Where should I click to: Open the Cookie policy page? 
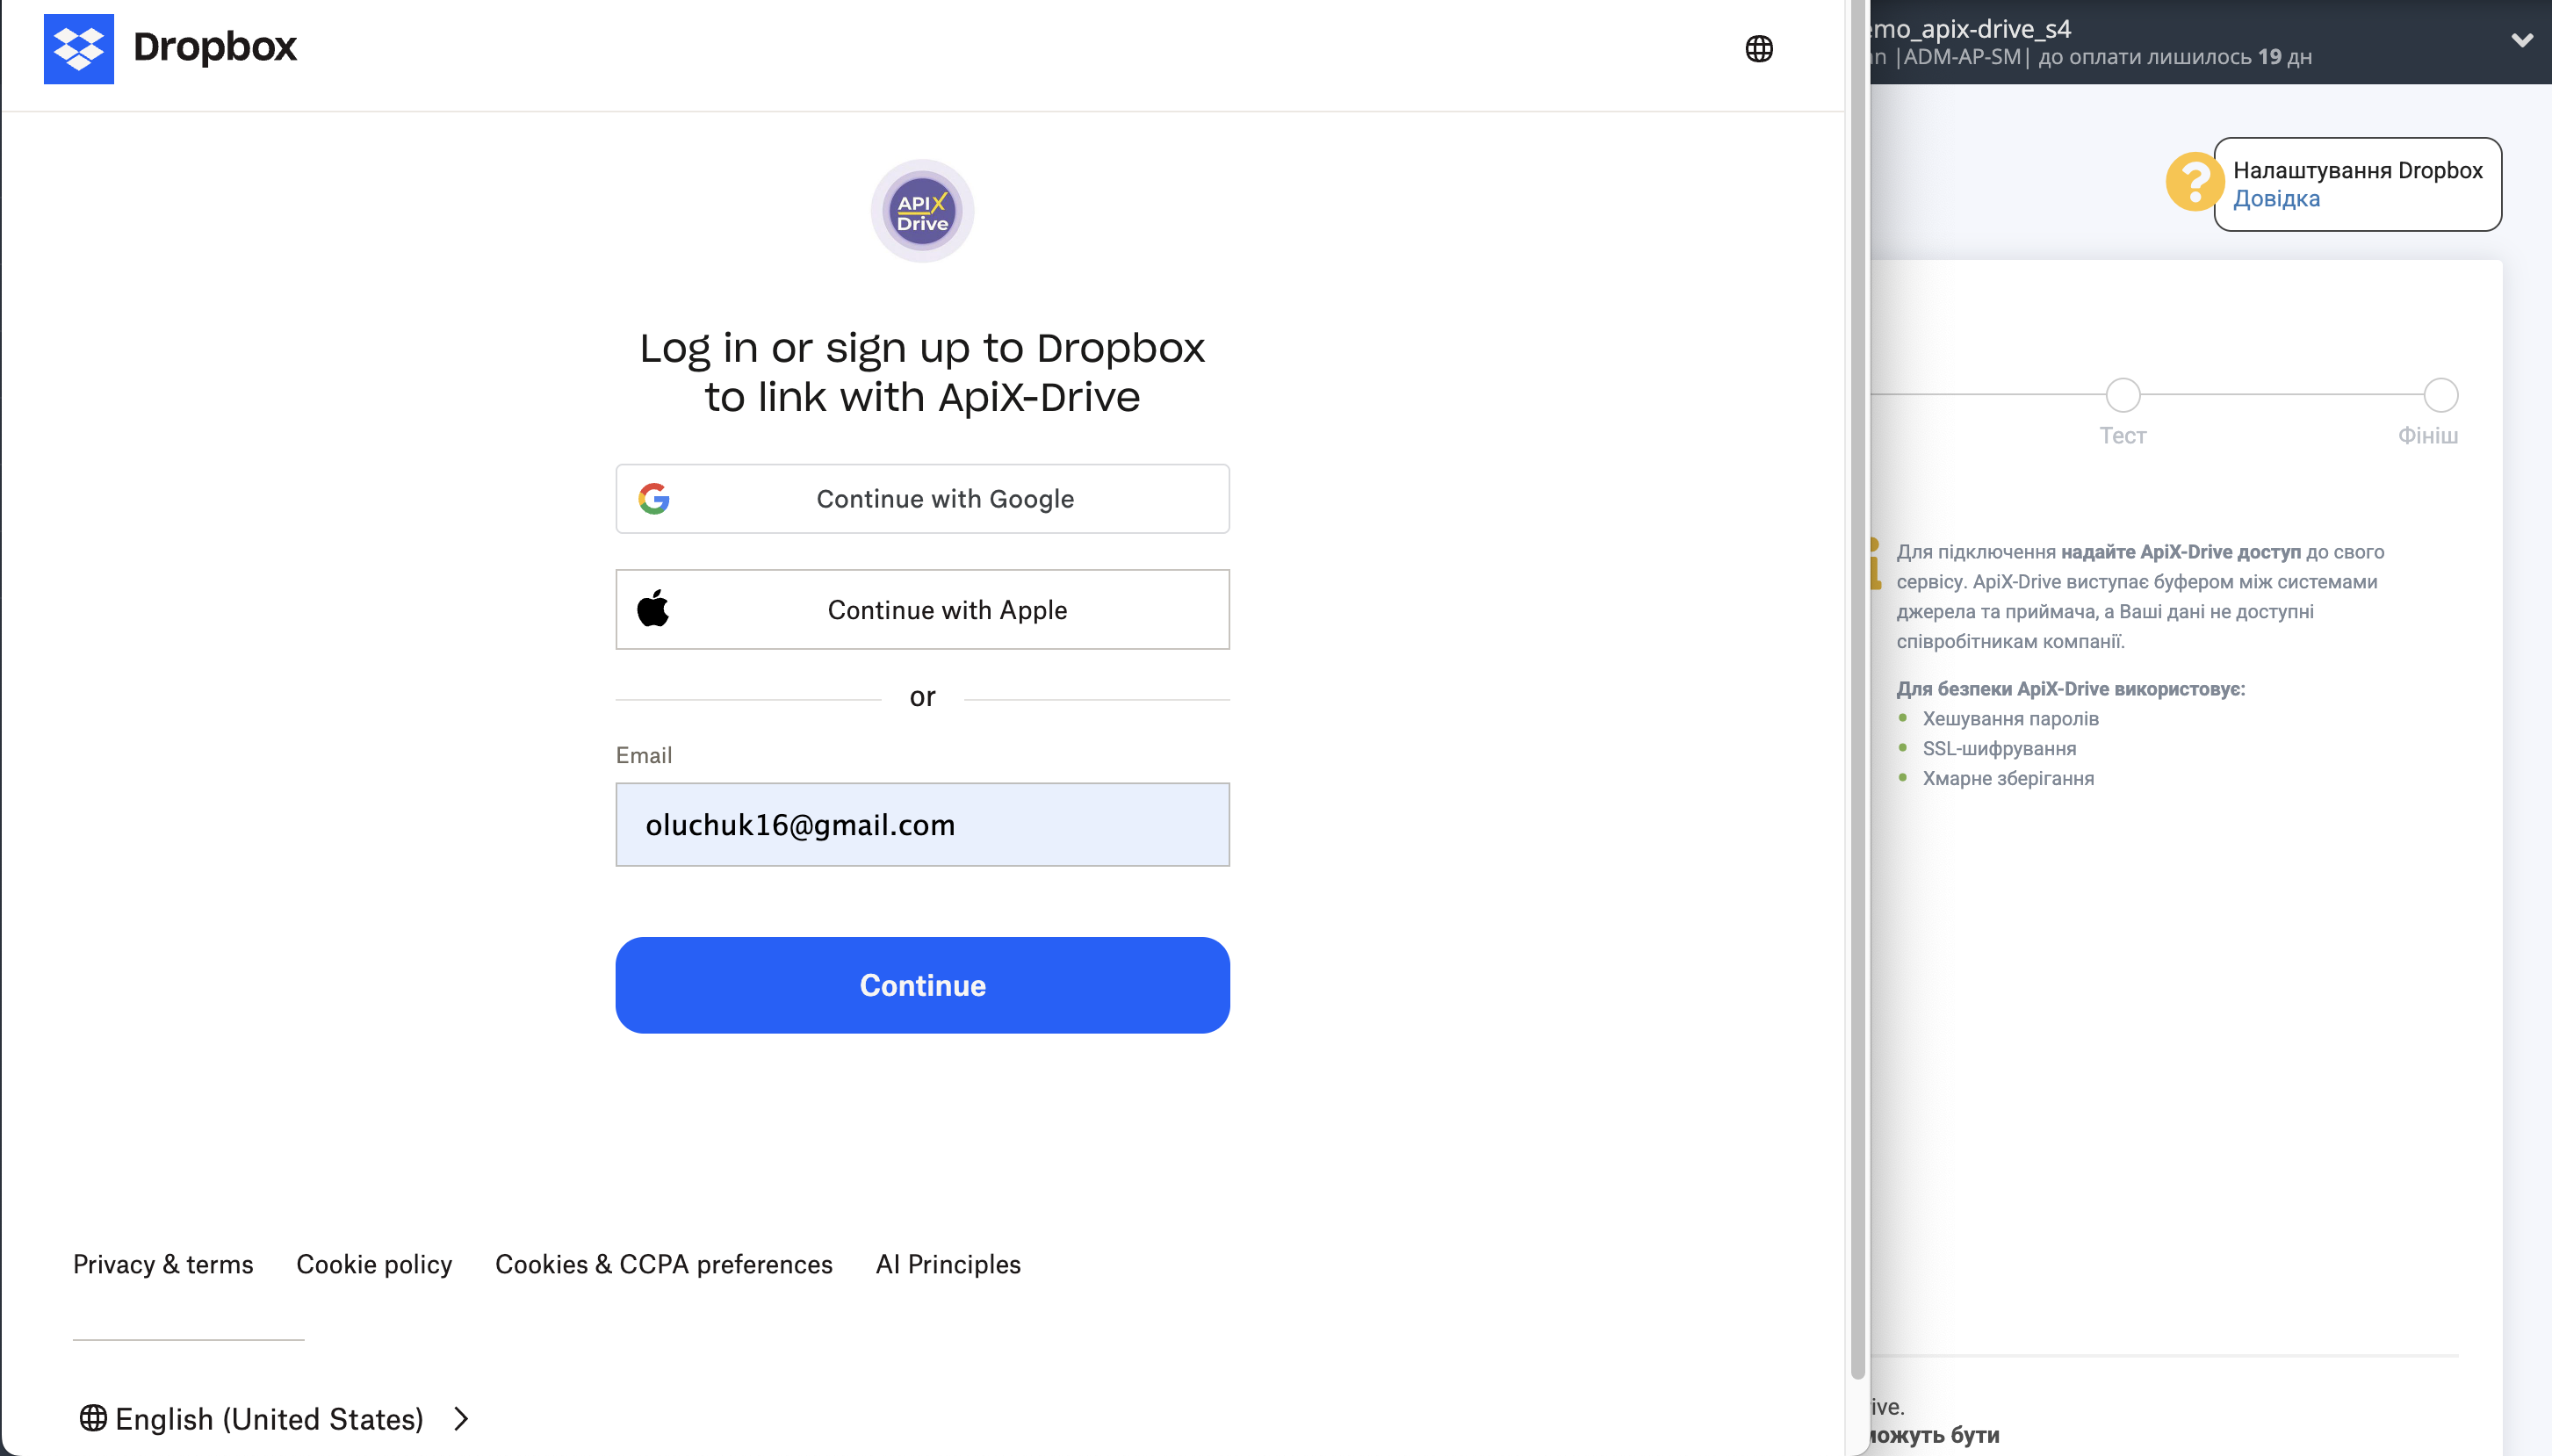373,1264
